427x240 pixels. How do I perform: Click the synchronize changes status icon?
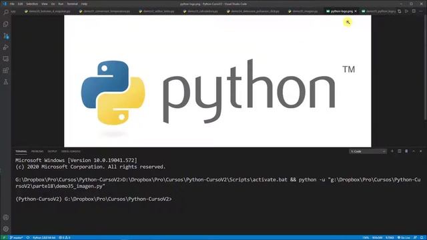click(x=28, y=237)
